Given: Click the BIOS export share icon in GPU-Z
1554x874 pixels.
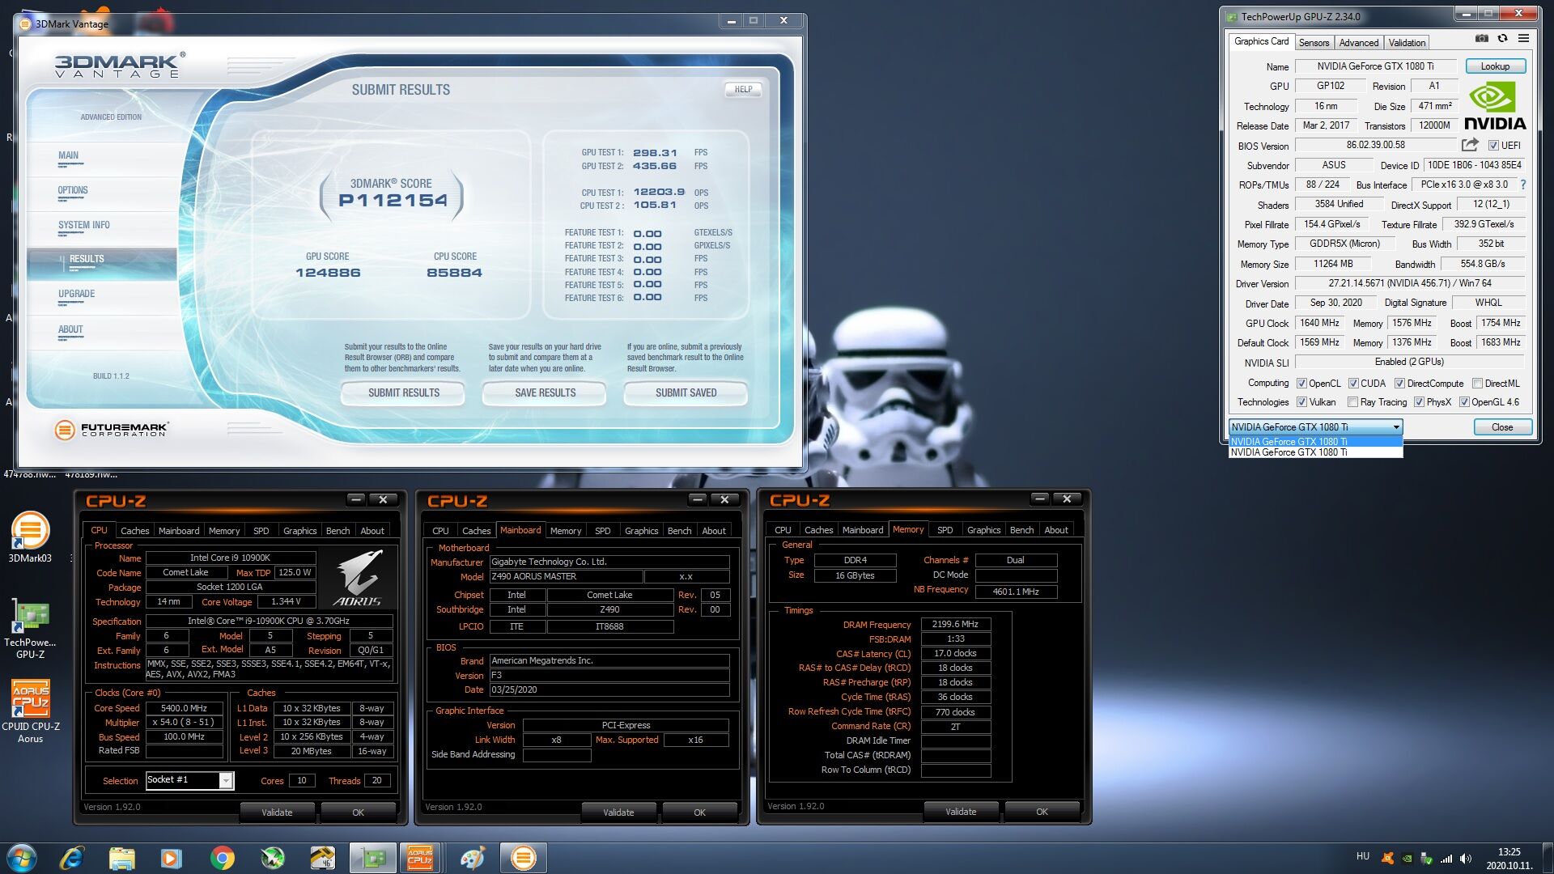Looking at the screenshot, I should 1470,145.
